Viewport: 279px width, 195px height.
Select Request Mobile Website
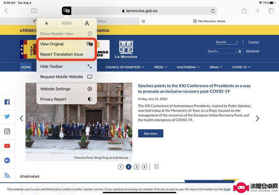click(67, 77)
